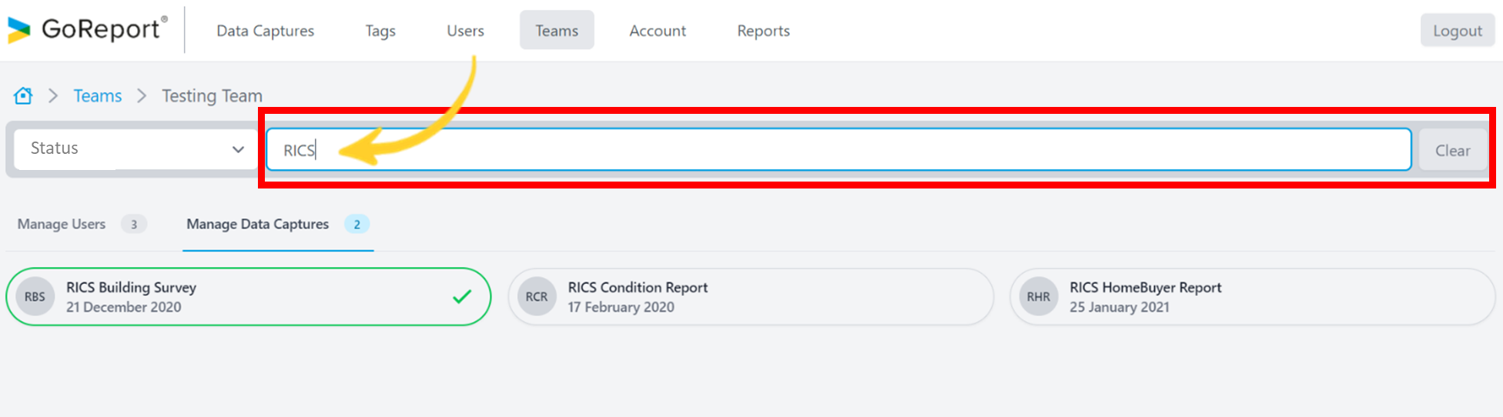Click the RBS avatar circle
The height and width of the screenshot is (417, 1503).
(x=35, y=297)
